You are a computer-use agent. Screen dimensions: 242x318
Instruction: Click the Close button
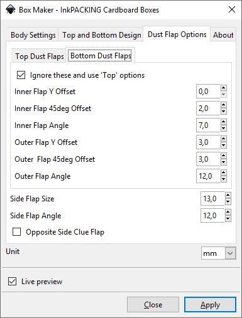pyautogui.click(x=153, y=305)
